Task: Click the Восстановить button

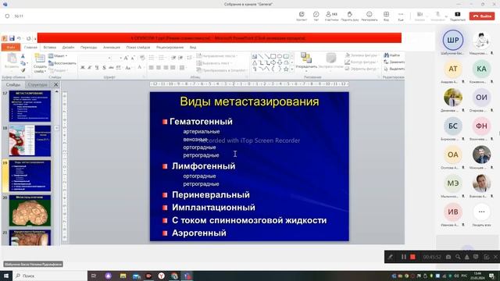Action: 62,63
